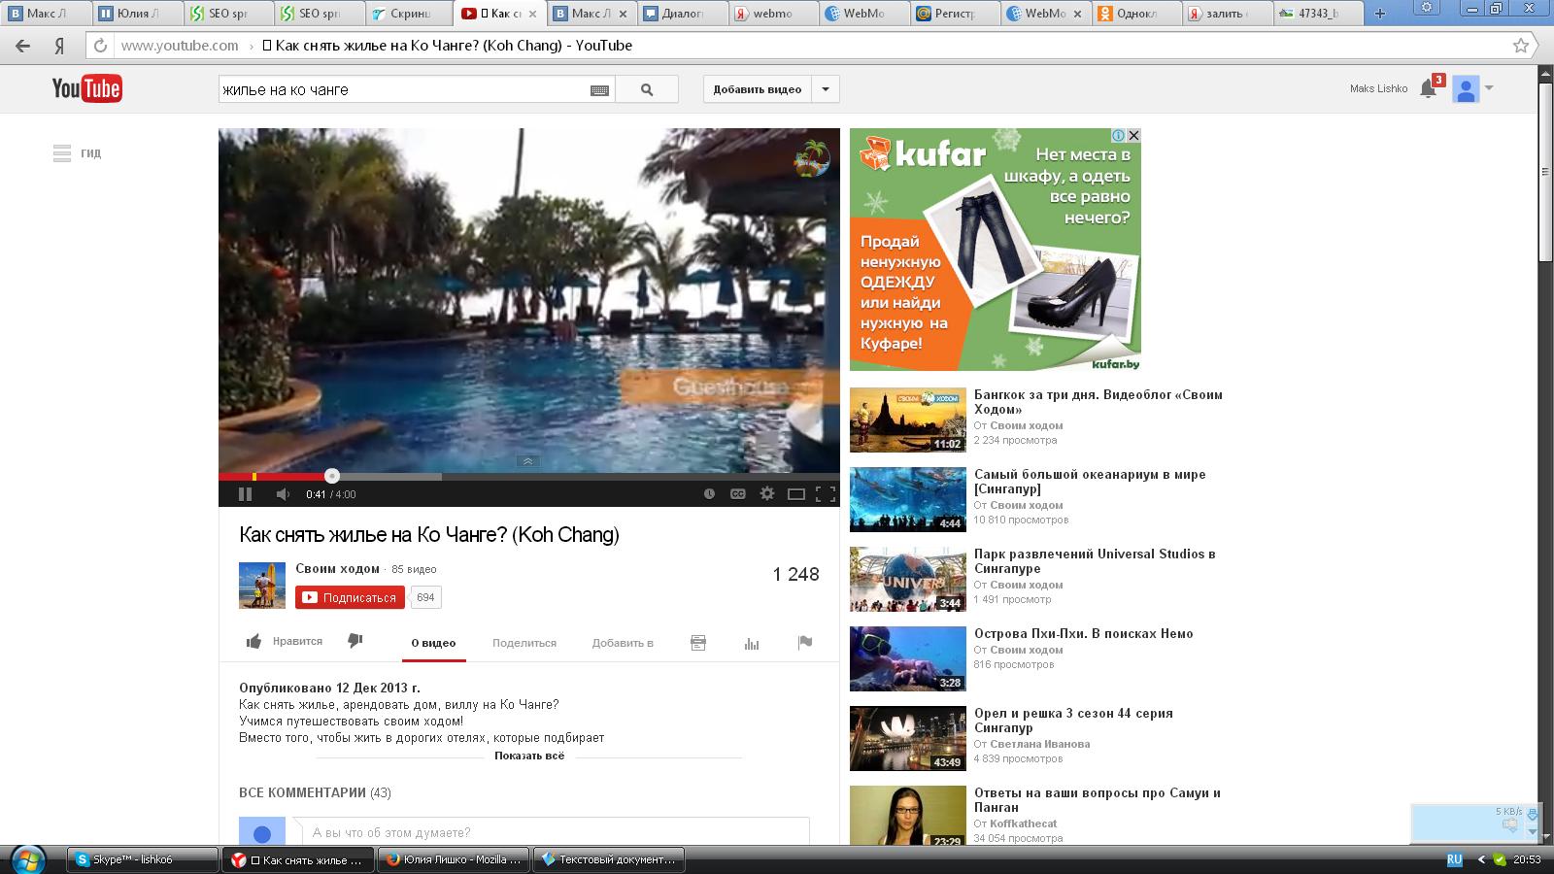Click the ВСЕ КОММЕНТАРИИ heading
1554x874 pixels.
(x=302, y=793)
